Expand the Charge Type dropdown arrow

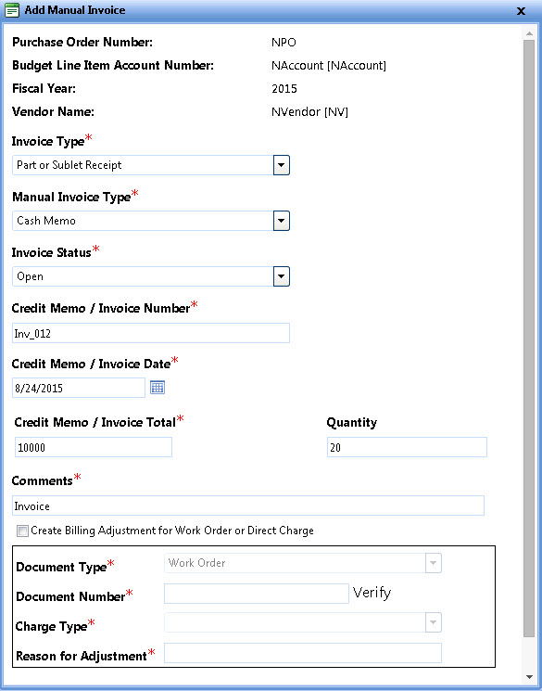tap(434, 622)
